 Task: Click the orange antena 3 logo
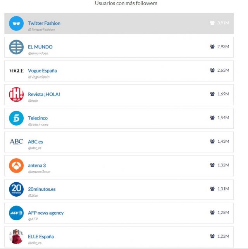click(x=16, y=166)
